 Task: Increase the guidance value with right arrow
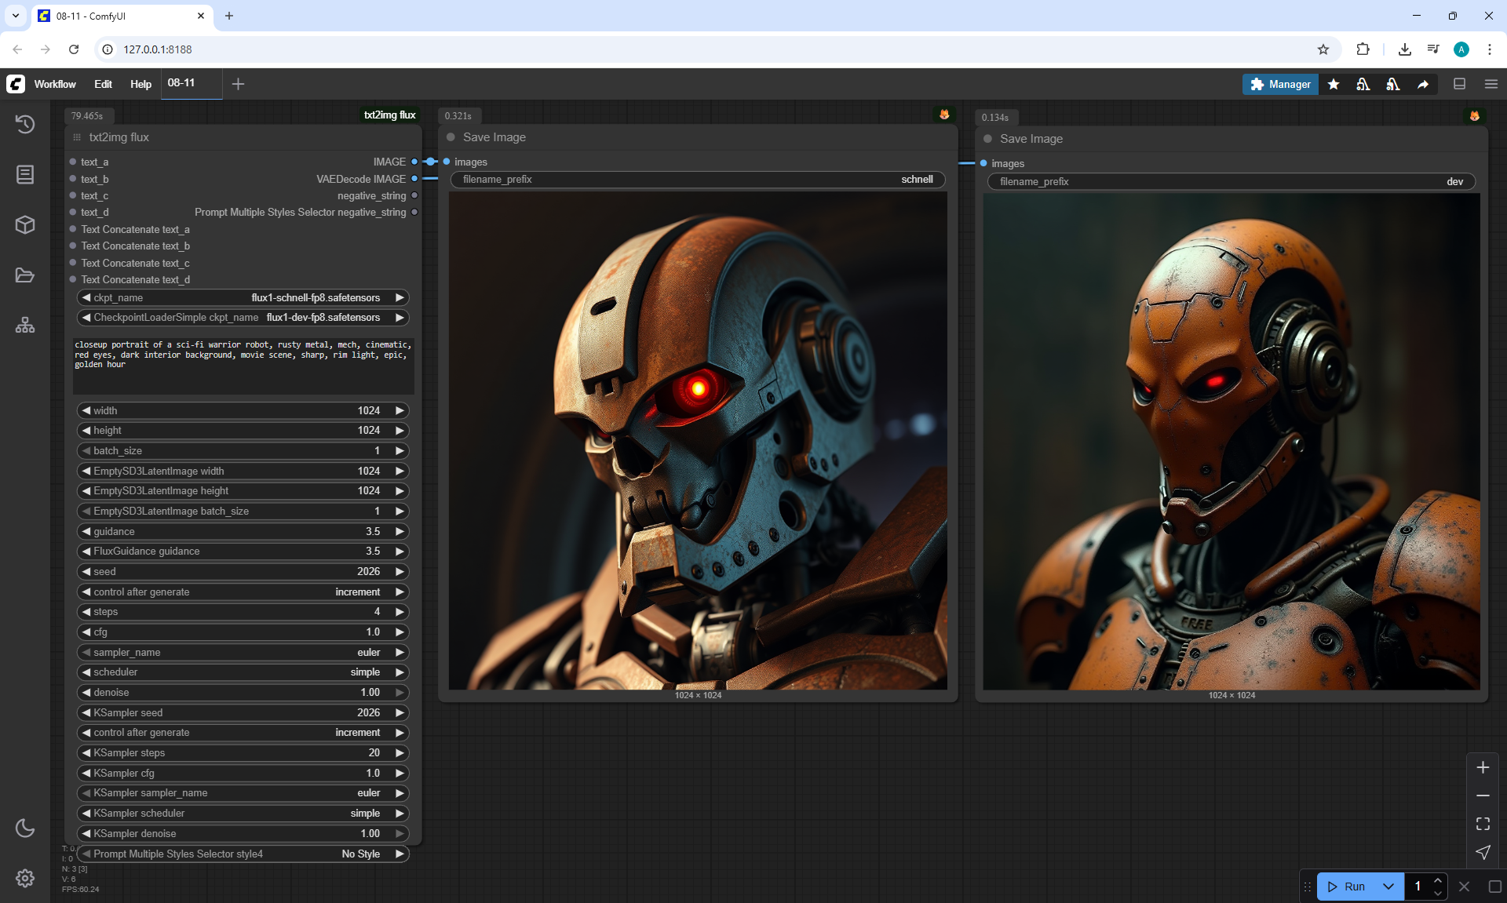tap(400, 531)
